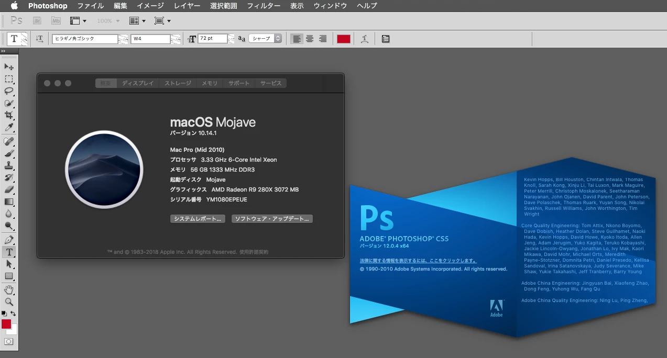Switch to the サービス tab

click(271, 83)
